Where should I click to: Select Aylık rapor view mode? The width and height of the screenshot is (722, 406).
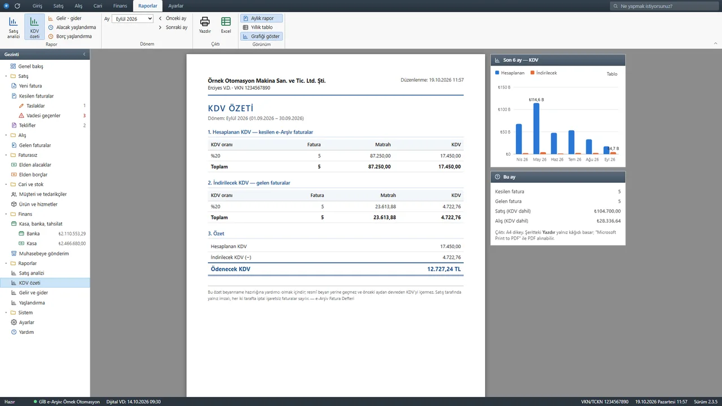(261, 18)
